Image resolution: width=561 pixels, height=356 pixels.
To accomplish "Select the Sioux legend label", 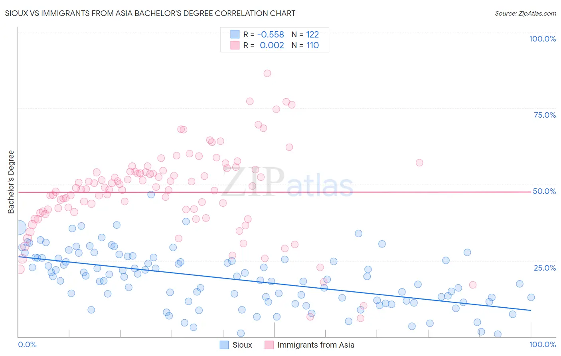I will [242, 345].
